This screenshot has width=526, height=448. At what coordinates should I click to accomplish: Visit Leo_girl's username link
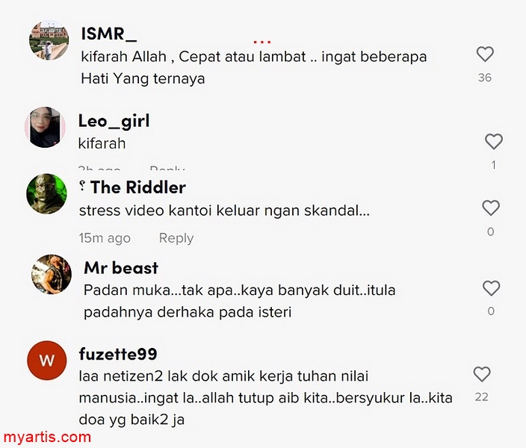click(x=114, y=121)
